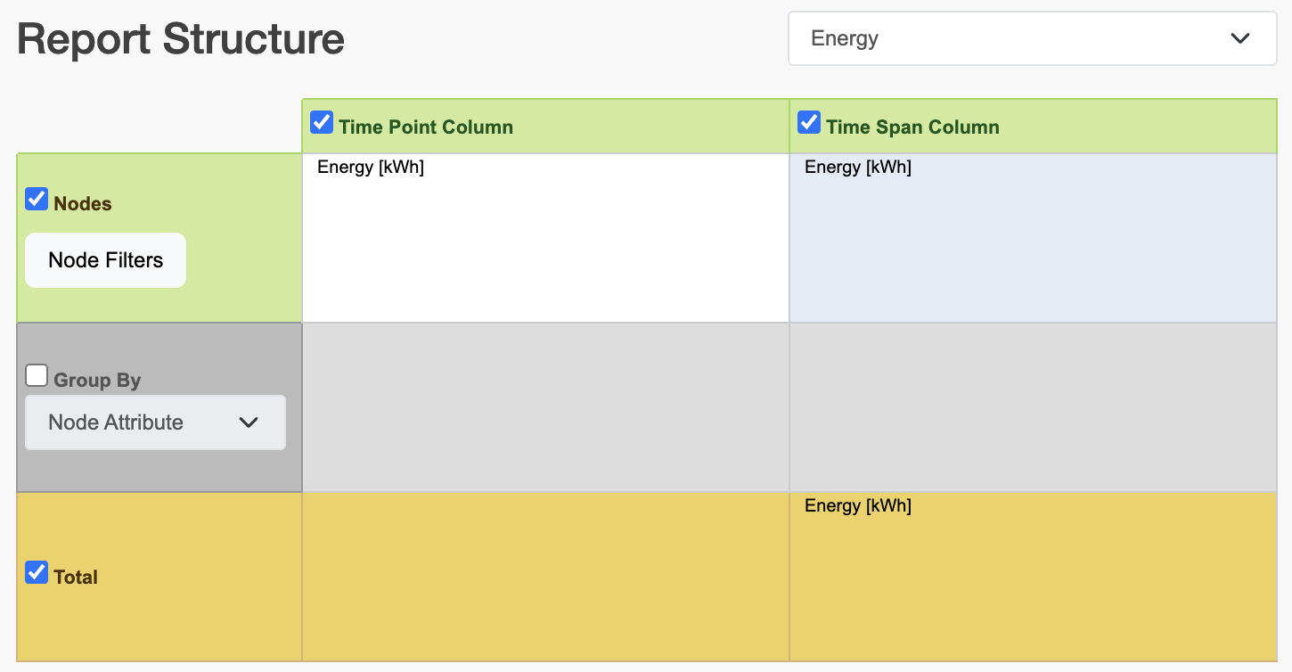Open the Node Filters button
This screenshot has height=672, width=1292.
(105, 260)
